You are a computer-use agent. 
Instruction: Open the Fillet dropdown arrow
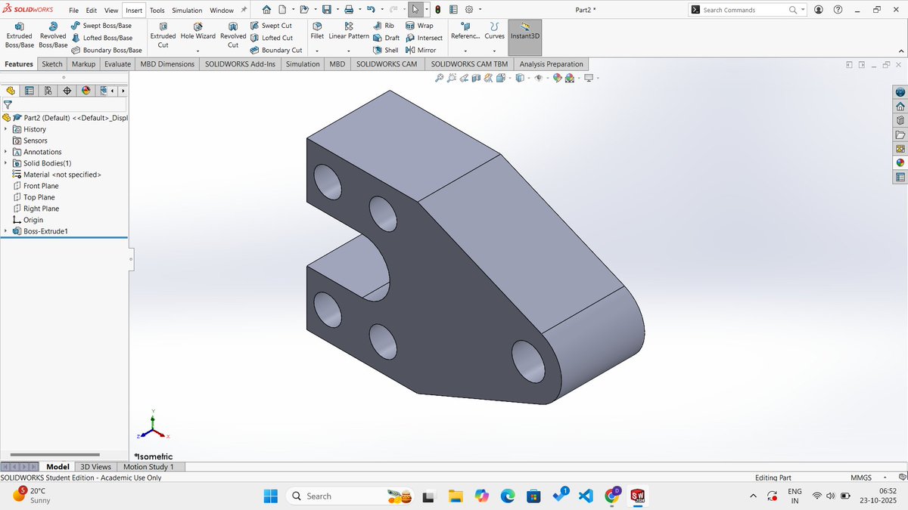317,51
